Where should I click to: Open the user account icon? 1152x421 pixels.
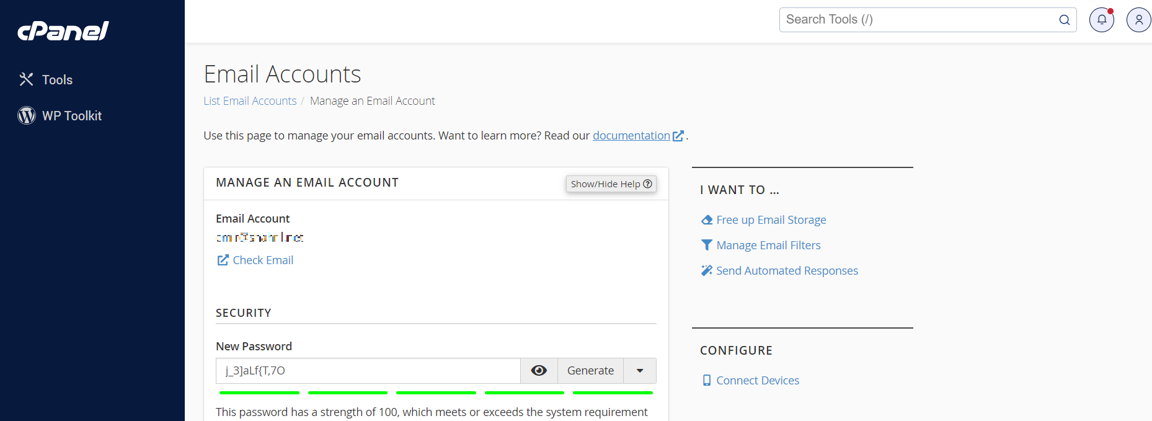pyautogui.click(x=1139, y=20)
